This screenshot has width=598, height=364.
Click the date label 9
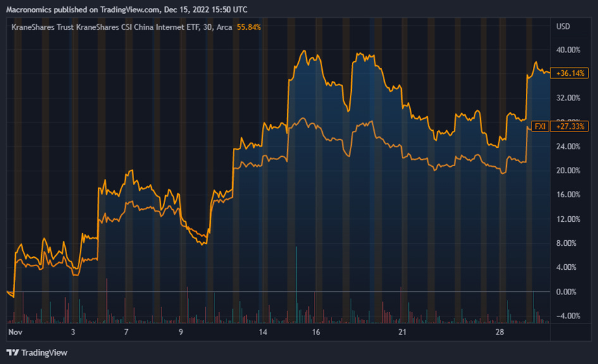click(181, 332)
